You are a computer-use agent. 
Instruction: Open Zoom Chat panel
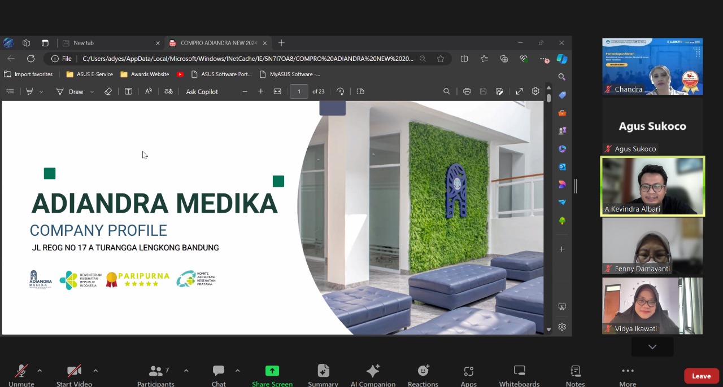pos(219,375)
